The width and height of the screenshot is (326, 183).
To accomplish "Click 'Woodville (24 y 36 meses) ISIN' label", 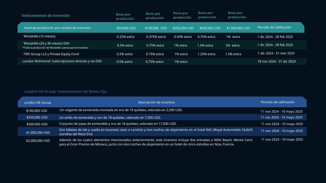I will (46, 43).
